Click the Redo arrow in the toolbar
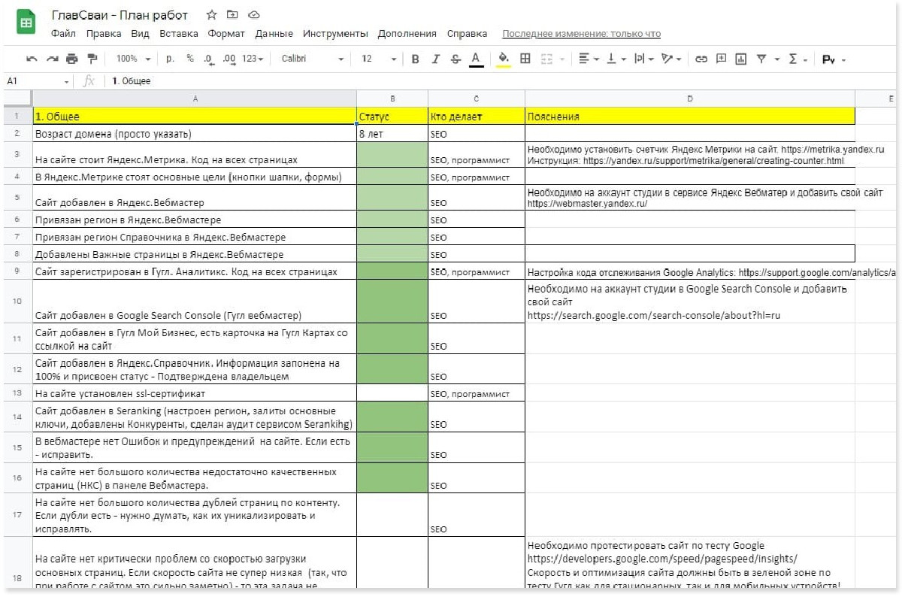The height and width of the screenshot is (597, 902). coord(52,59)
